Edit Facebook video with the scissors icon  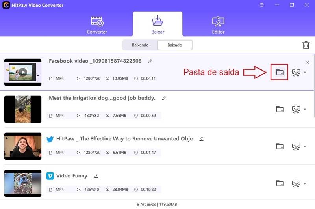pyautogui.click(x=296, y=72)
